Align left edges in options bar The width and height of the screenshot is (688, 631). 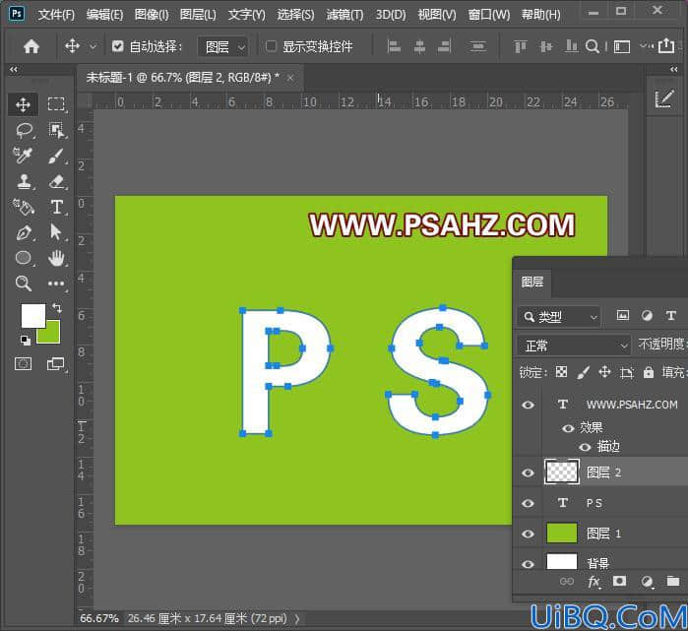click(x=394, y=46)
